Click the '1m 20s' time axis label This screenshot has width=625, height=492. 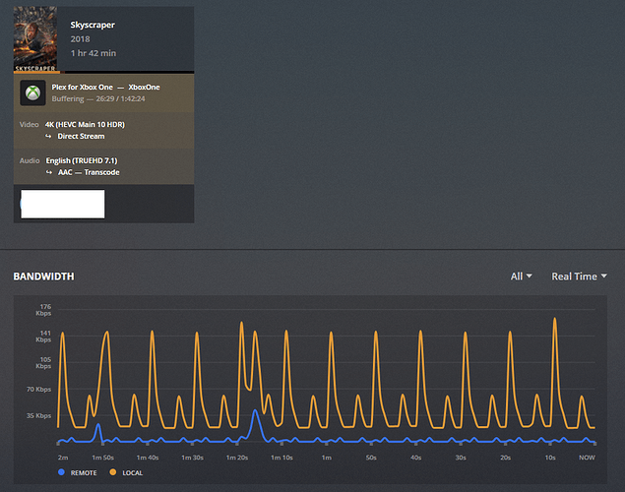(237, 458)
